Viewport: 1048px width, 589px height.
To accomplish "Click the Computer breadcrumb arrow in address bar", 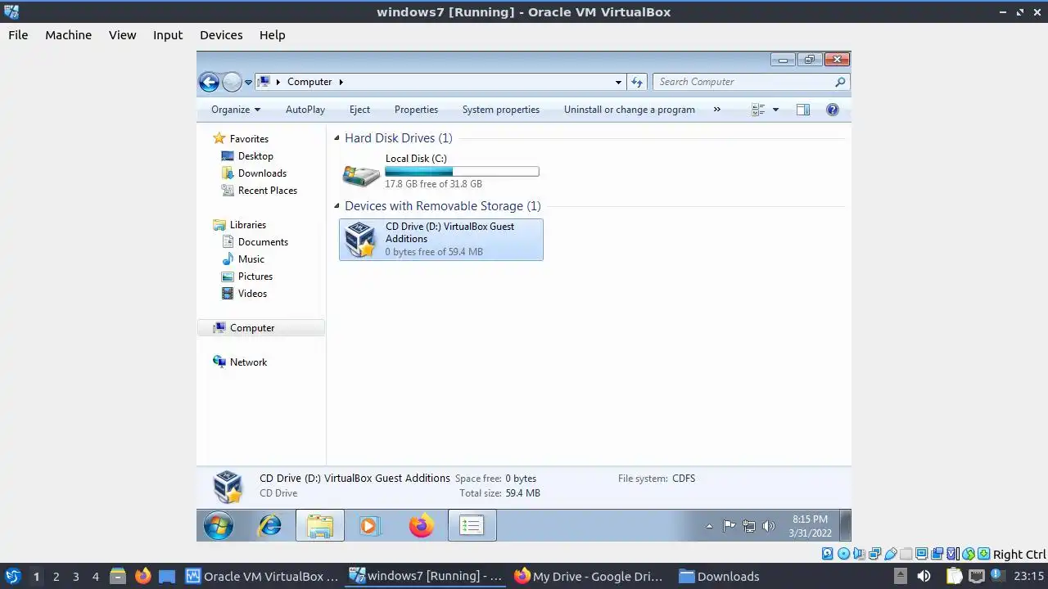I will point(341,82).
